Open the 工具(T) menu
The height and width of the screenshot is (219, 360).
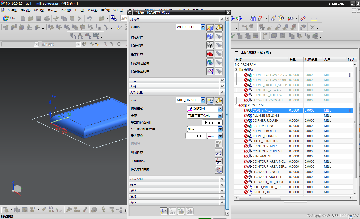tap(79, 10)
